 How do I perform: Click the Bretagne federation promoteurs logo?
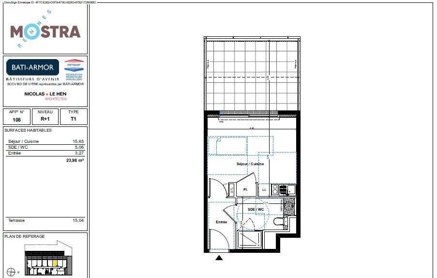[74, 70]
